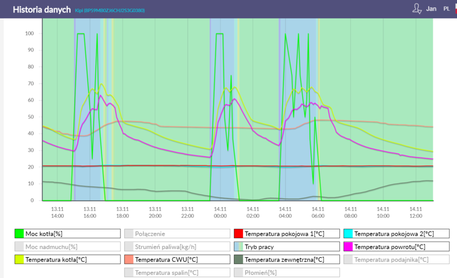Click the cyan Temperatura pokojowa 2 swatch
Viewport: 457px width, 278px height.
coord(348,234)
